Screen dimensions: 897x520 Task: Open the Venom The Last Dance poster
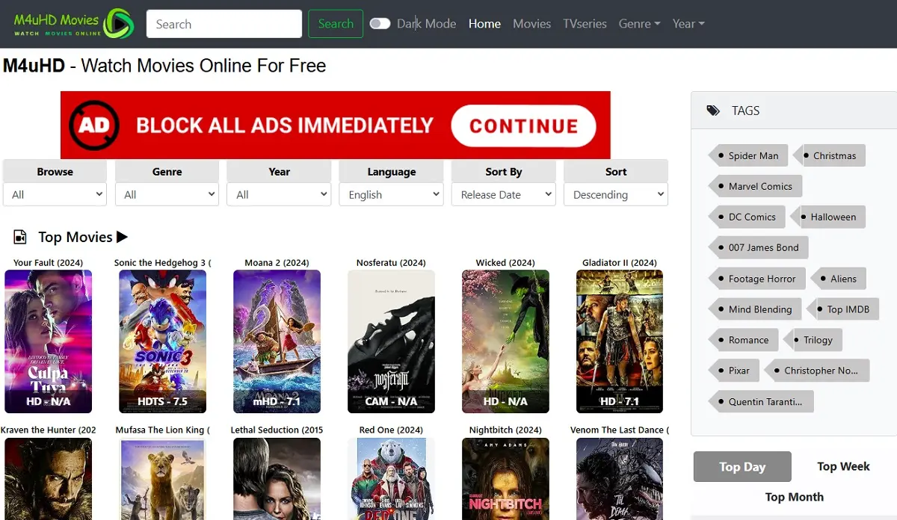pyautogui.click(x=619, y=479)
